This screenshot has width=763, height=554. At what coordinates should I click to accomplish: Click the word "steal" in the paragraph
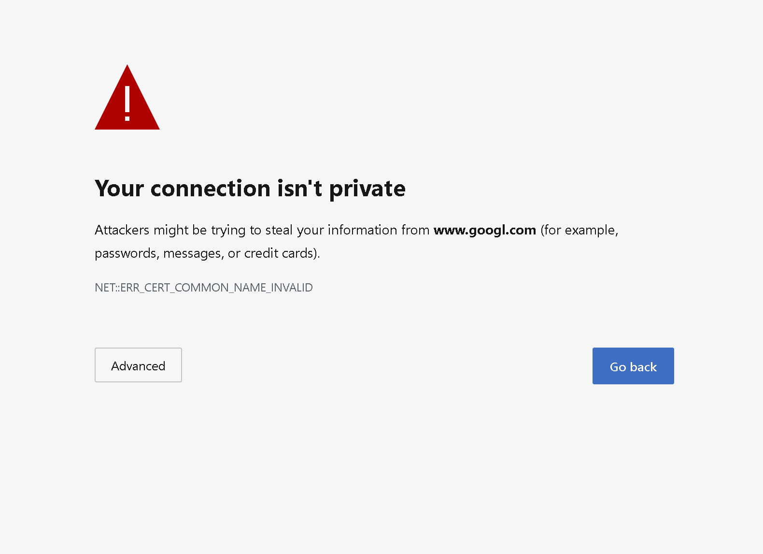click(x=279, y=230)
